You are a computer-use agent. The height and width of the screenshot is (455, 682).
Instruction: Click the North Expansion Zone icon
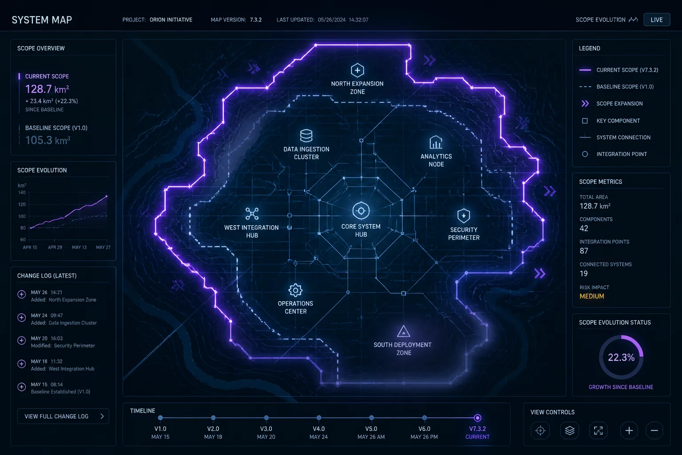tap(357, 70)
